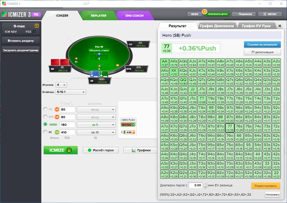Click the 77 детализация button
Image resolution: width=287 pixels, height=203 pixels.
coord(262,52)
